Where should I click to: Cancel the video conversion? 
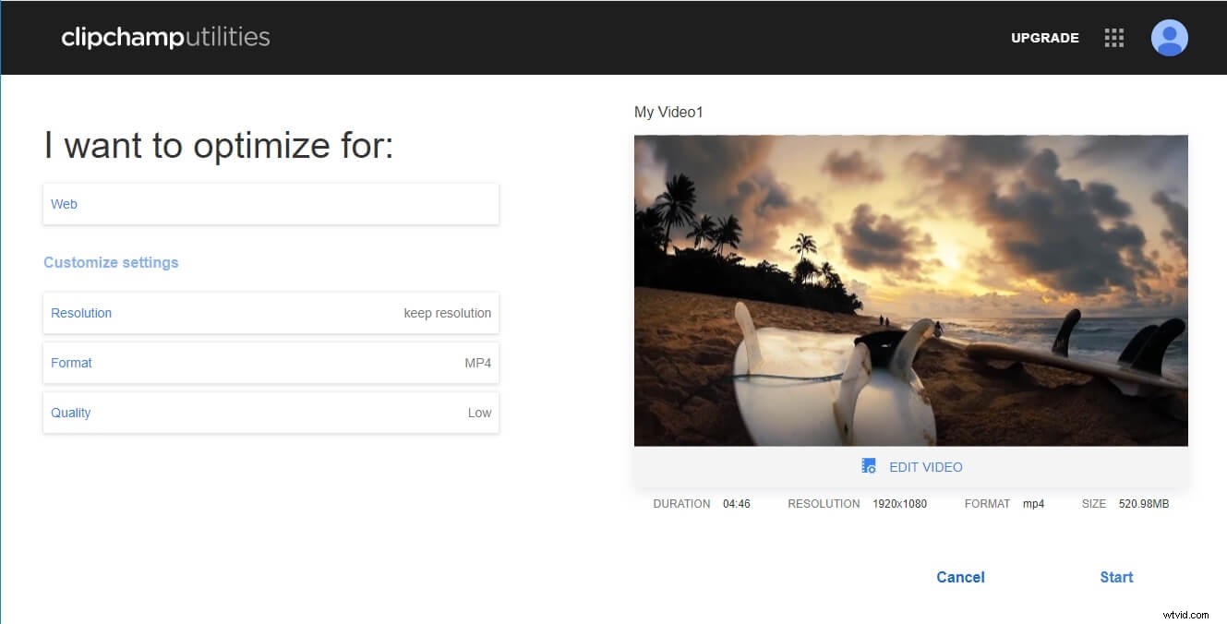tap(960, 577)
